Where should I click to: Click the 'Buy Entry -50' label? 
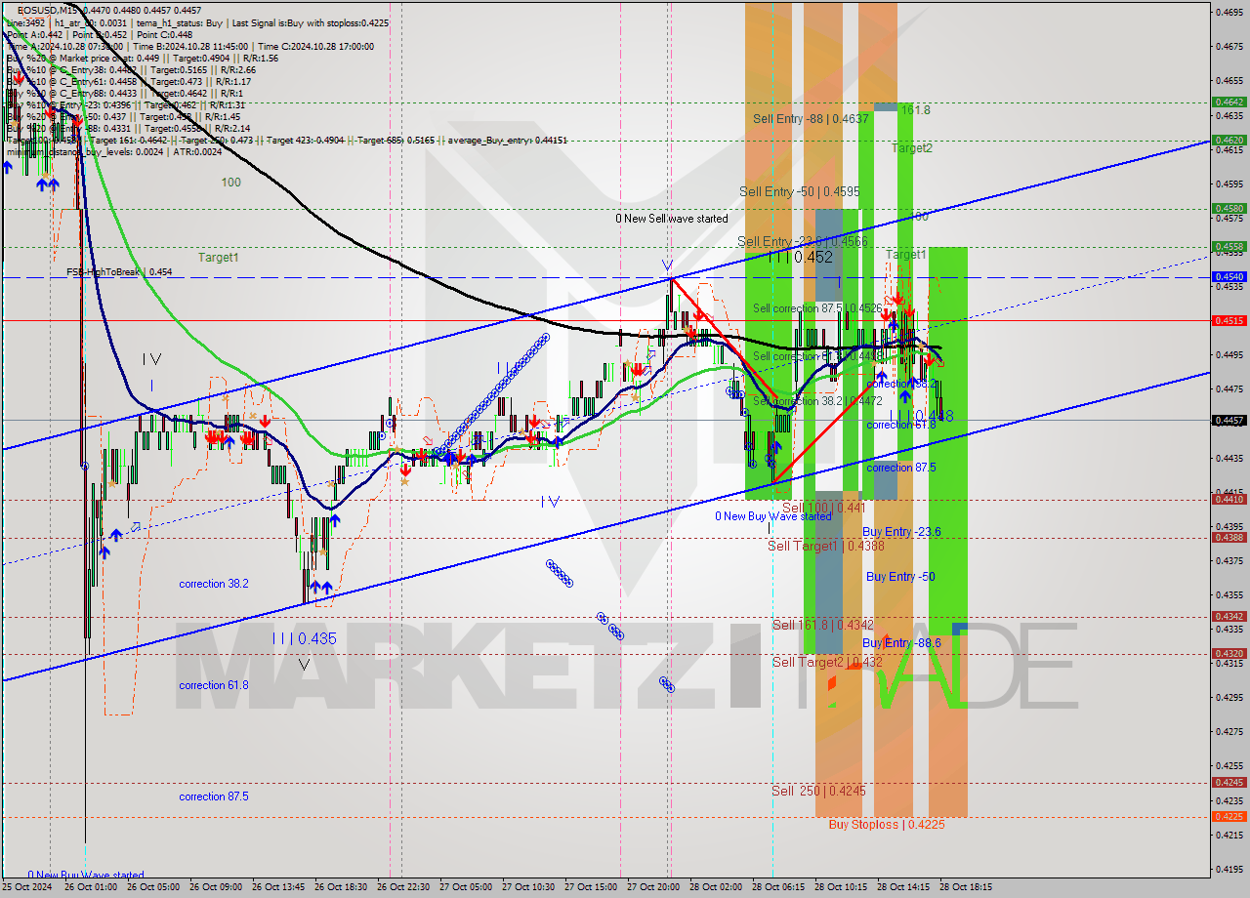pyautogui.click(x=900, y=577)
